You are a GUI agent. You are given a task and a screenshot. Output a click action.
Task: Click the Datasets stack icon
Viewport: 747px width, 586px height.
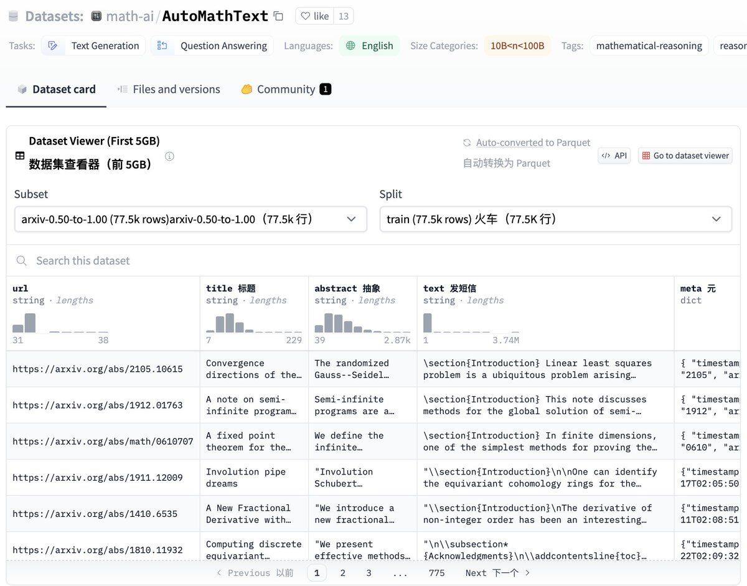[13, 16]
